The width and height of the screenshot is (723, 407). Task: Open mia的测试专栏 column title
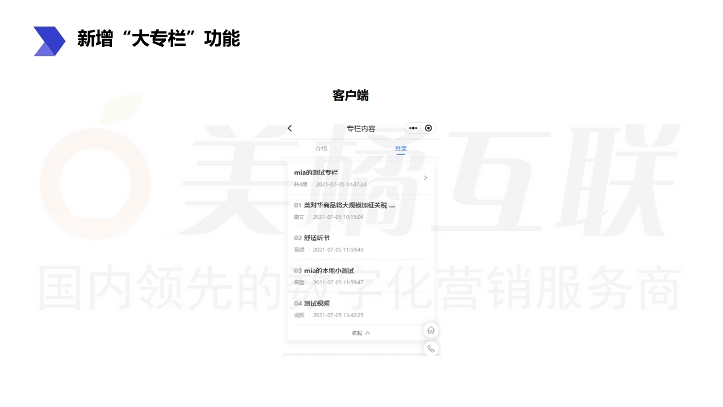[316, 172]
